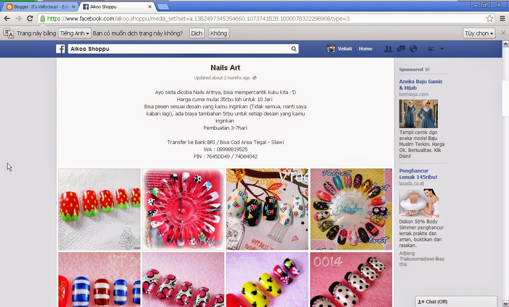
Task: Click the scrollbar down arrow
Action: click(505, 303)
